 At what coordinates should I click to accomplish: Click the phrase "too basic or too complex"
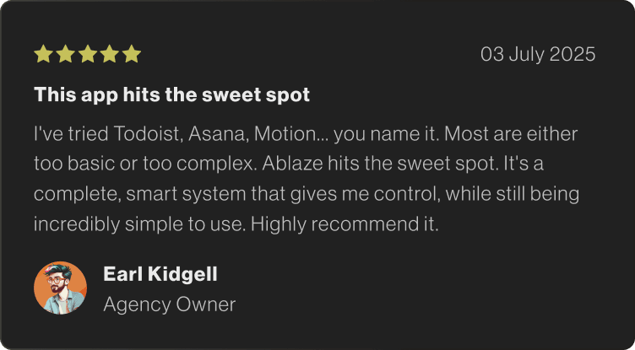coord(151,164)
